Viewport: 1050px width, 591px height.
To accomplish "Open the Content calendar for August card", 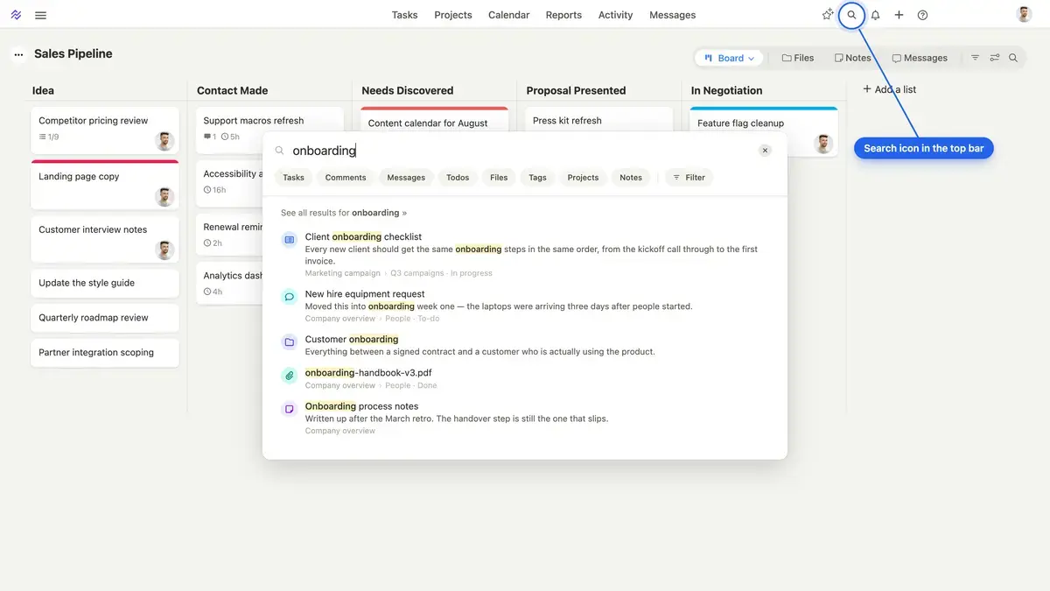I will pos(434,121).
